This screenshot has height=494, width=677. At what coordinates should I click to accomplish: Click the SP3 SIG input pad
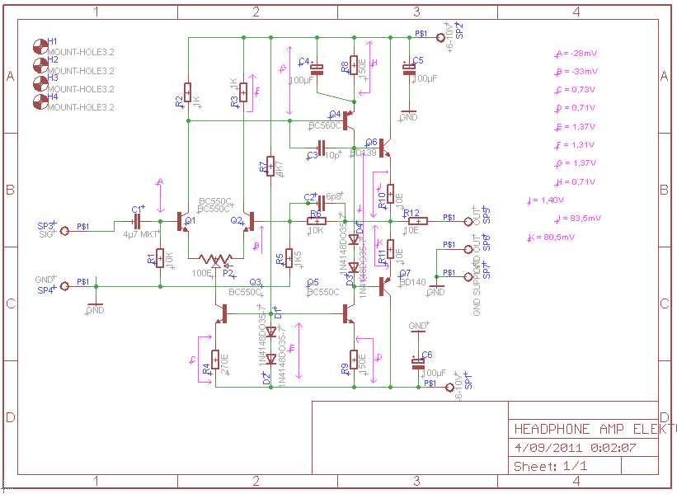[63, 231]
